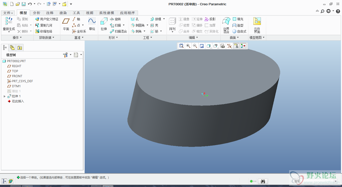Screen dimensions: 342x187
Task: Expand the Model Intent (模型意图) group
Action: click(x=257, y=38)
